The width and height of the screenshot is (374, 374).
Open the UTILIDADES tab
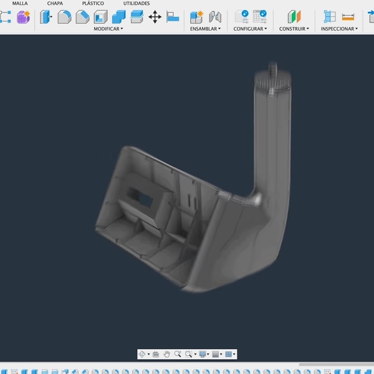(137, 3)
